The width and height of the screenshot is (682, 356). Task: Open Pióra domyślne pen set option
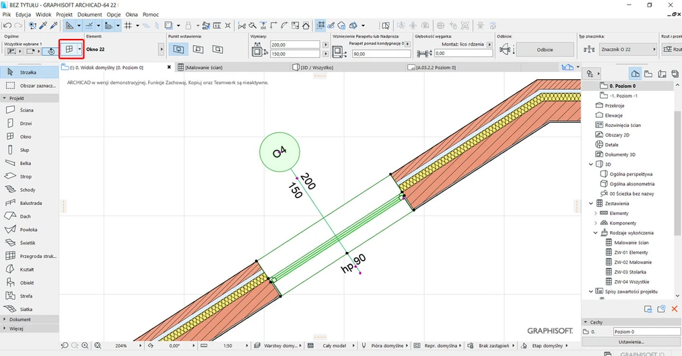tap(385, 345)
